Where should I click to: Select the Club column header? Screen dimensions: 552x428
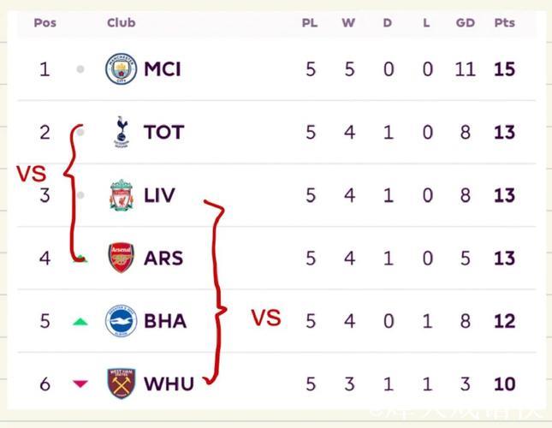click(122, 22)
